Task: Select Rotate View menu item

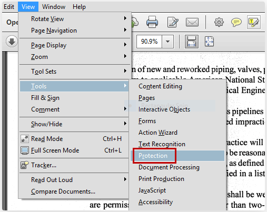Action: click(75, 19)
